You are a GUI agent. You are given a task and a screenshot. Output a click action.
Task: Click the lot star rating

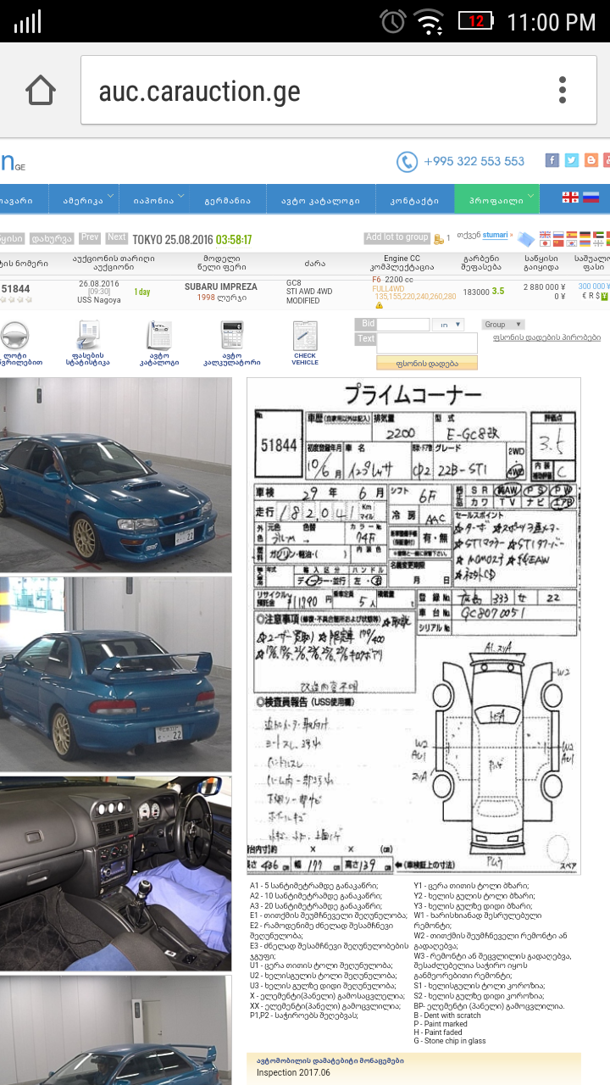click(17, 300)
